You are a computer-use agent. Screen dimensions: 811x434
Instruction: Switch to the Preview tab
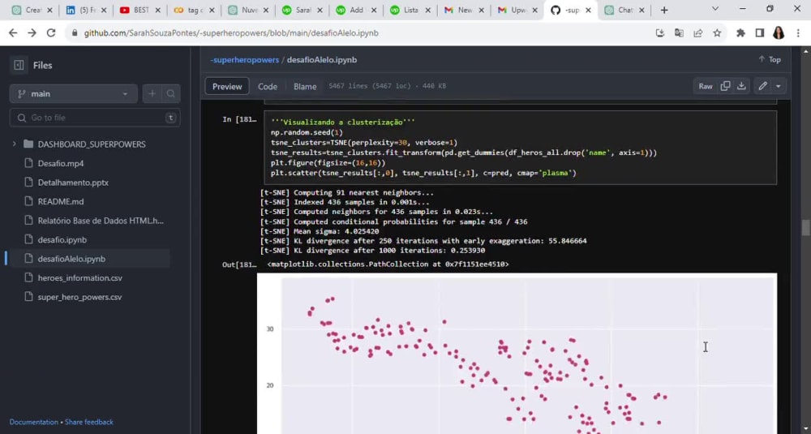(227, 86)
